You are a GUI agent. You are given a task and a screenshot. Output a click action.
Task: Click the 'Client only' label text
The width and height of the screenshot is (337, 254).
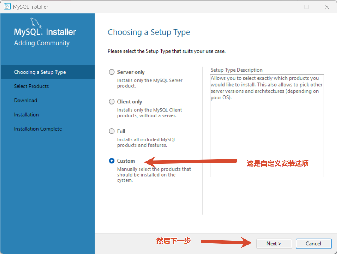[129, 102]
